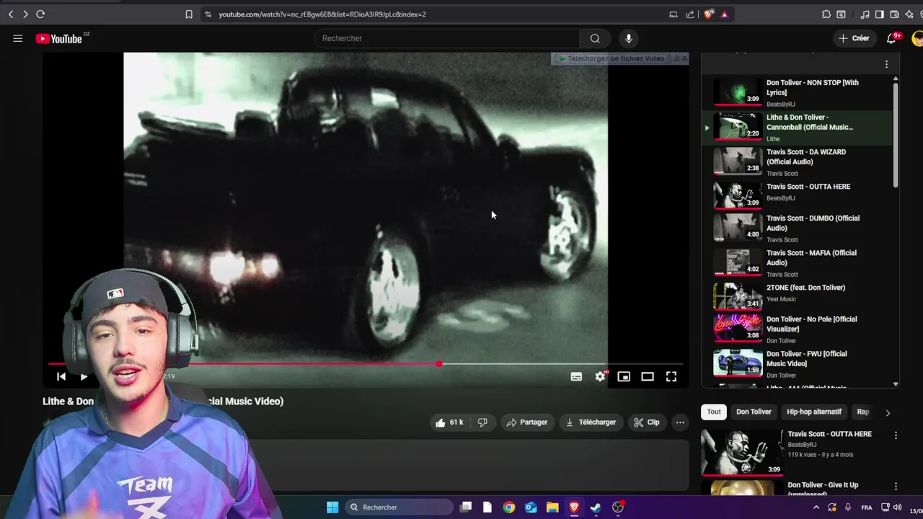Switch to theater mode
This screenshot has width=923, height=519.
tap(648, 376)
